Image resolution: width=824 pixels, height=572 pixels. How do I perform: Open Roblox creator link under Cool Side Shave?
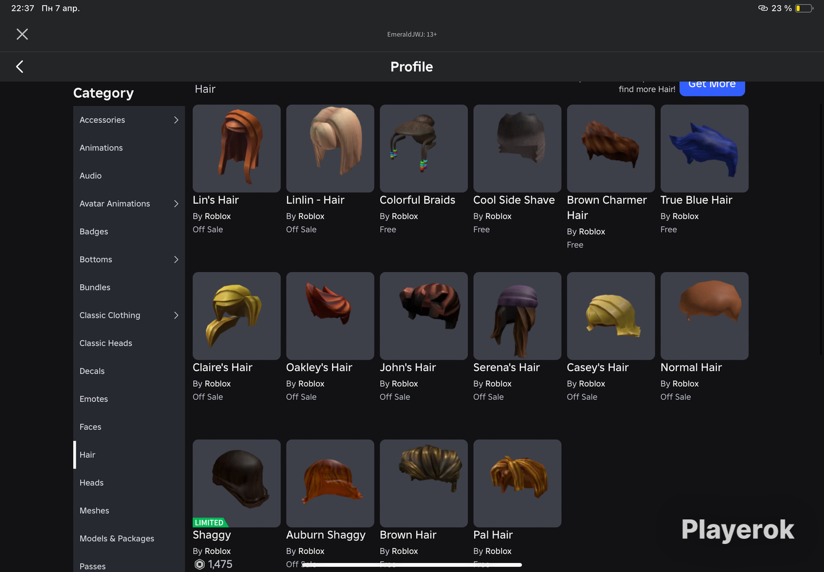point(499,216)
